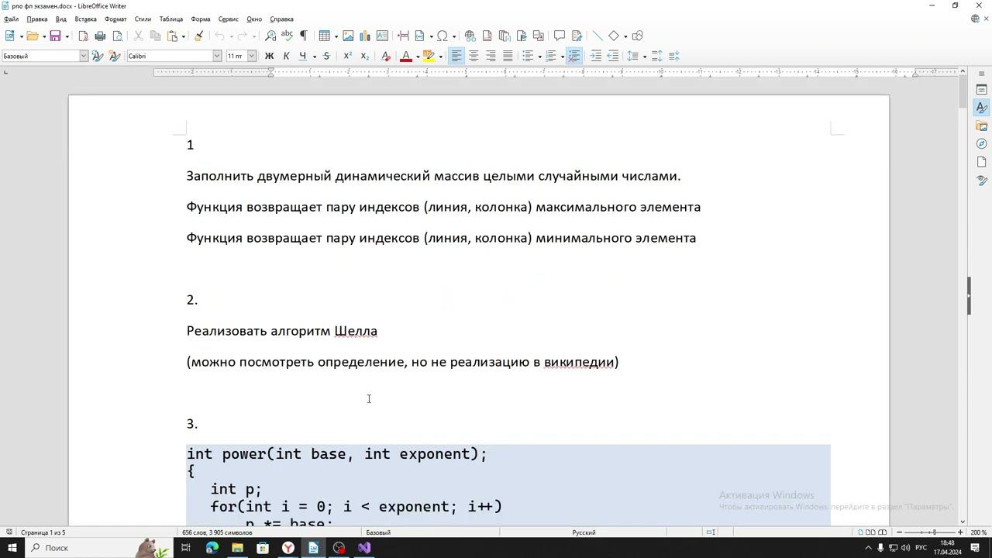Image resolution: width=992 pixels, height=558 pixels.
Task: Open the Таблица menu
Action: (171, 19)
